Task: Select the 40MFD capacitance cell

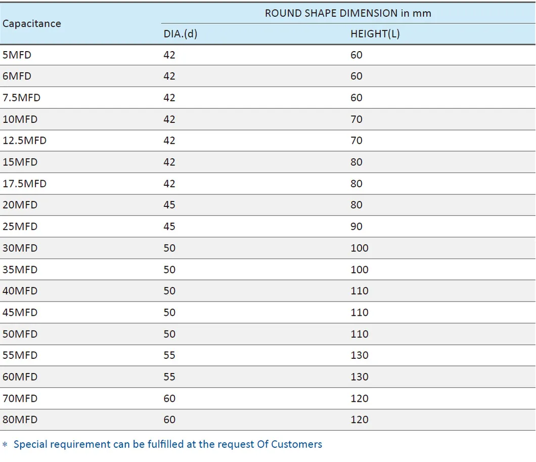Action: (20, 291)
